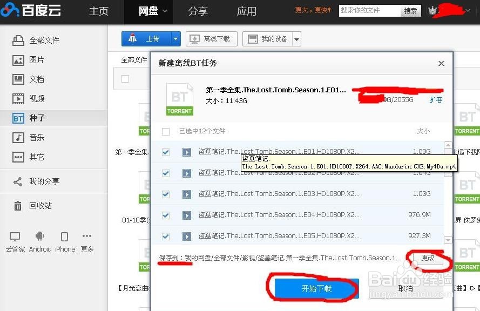Uncheck E02 file checkbox
480x311 pixels.
click(x=166, y=173)
